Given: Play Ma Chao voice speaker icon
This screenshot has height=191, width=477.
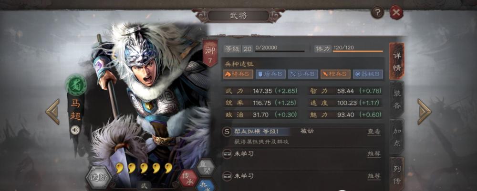Looking at the screenshot, I should tap(75, 130).
